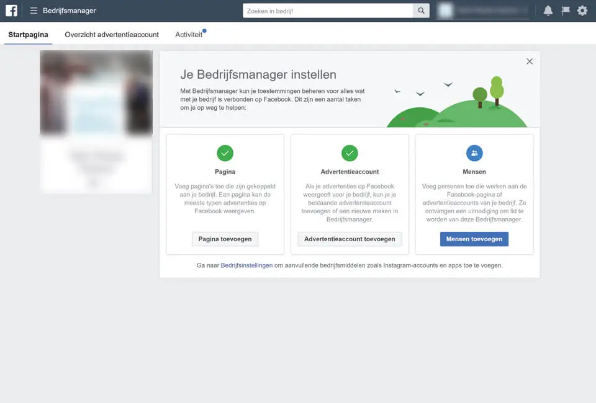Viewport: 596px width, 403px height.
Task: Click the green checkmark above Advertentieaccount
Action: tap(350, 153)
